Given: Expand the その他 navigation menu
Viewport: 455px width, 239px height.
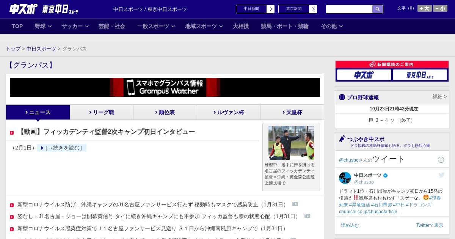Looking at the screenshot, I should 332,26.
